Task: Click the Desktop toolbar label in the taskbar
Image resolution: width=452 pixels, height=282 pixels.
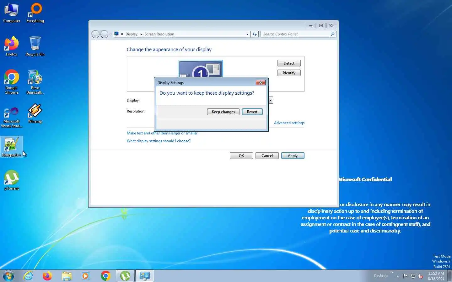Action: [x=381, y=276]
